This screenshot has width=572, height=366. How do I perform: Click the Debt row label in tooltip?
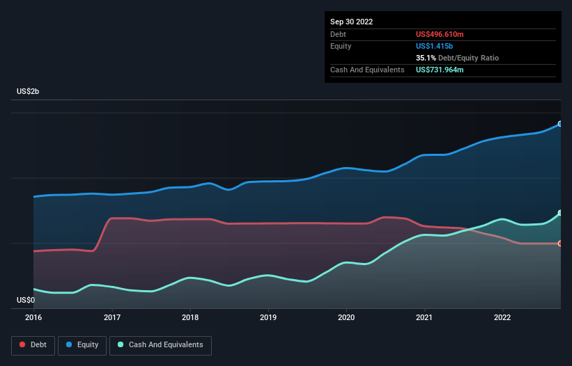(x=338, y=34)
